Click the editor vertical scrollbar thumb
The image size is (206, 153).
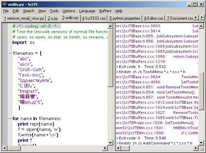tap(111, 58)
